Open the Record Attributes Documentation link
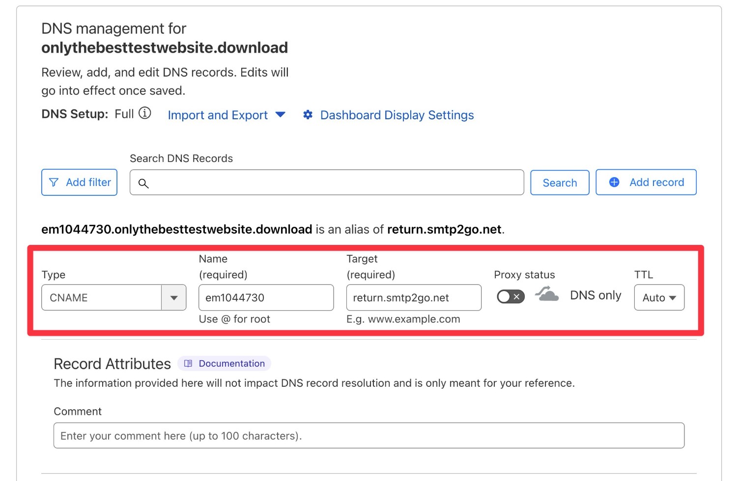The height and width of the screenshot is (481, 737). 225,364
